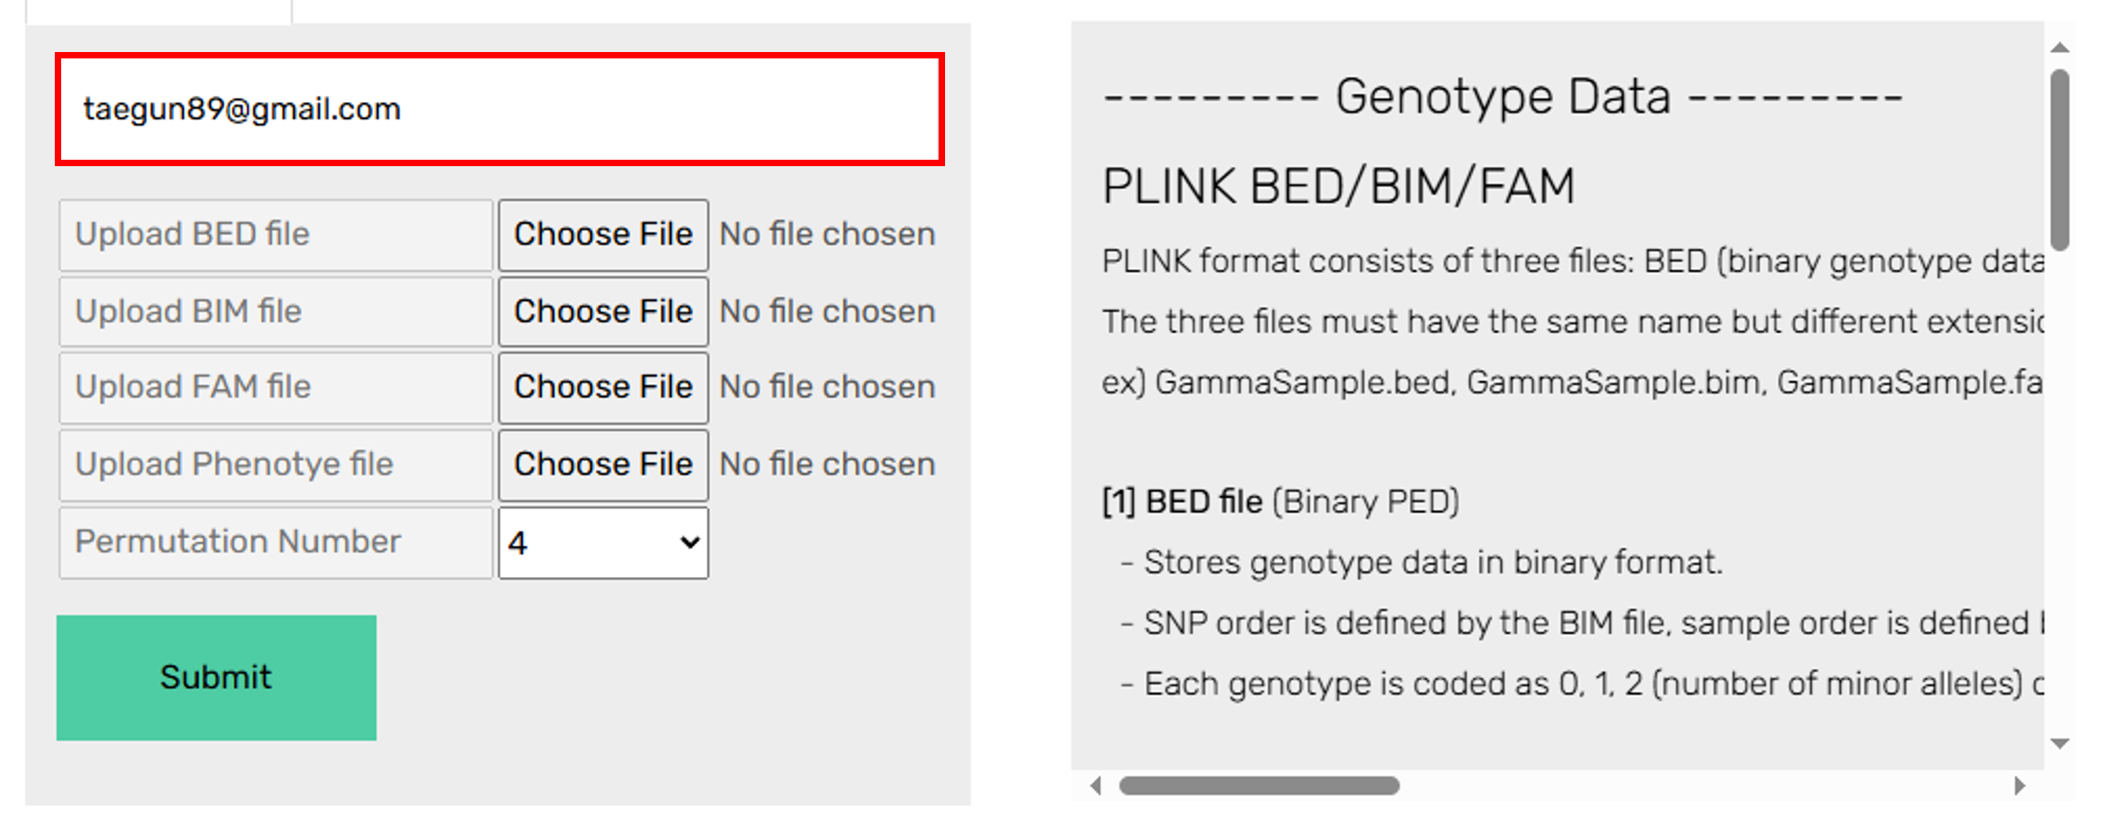Click scroll down arrow in help panel
This screenshot has height=838, width=2101.
2059,744
